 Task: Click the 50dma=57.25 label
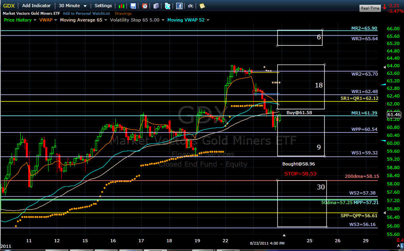337,202
